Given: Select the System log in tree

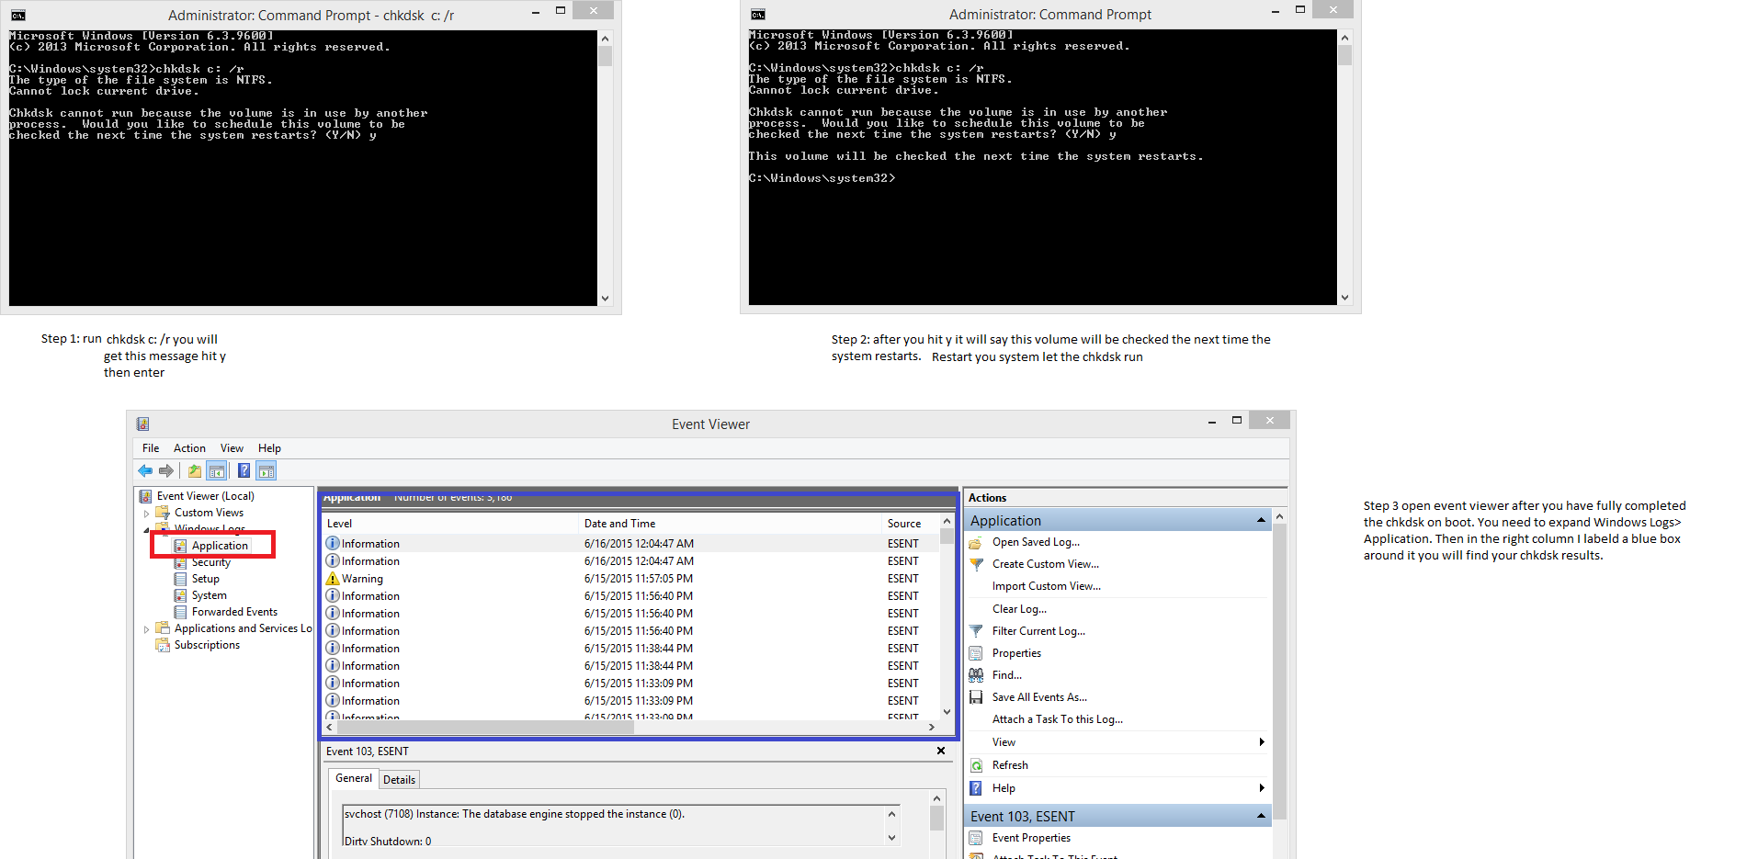Looking at the screenshot, I should pyautogui.click(x=209, y=595).
